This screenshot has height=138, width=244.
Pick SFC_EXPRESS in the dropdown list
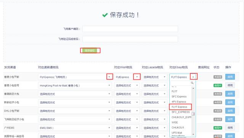pos(181,112)
